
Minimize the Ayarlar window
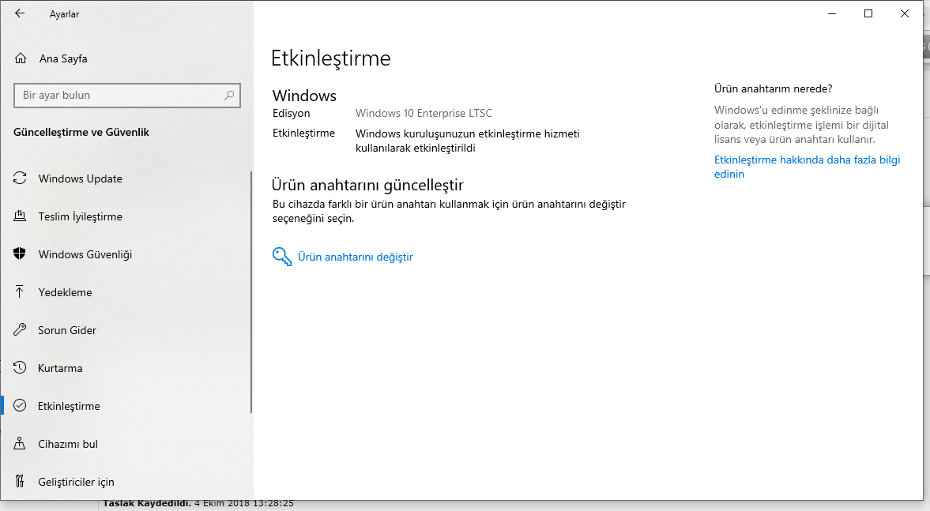[x=832, y=13]
